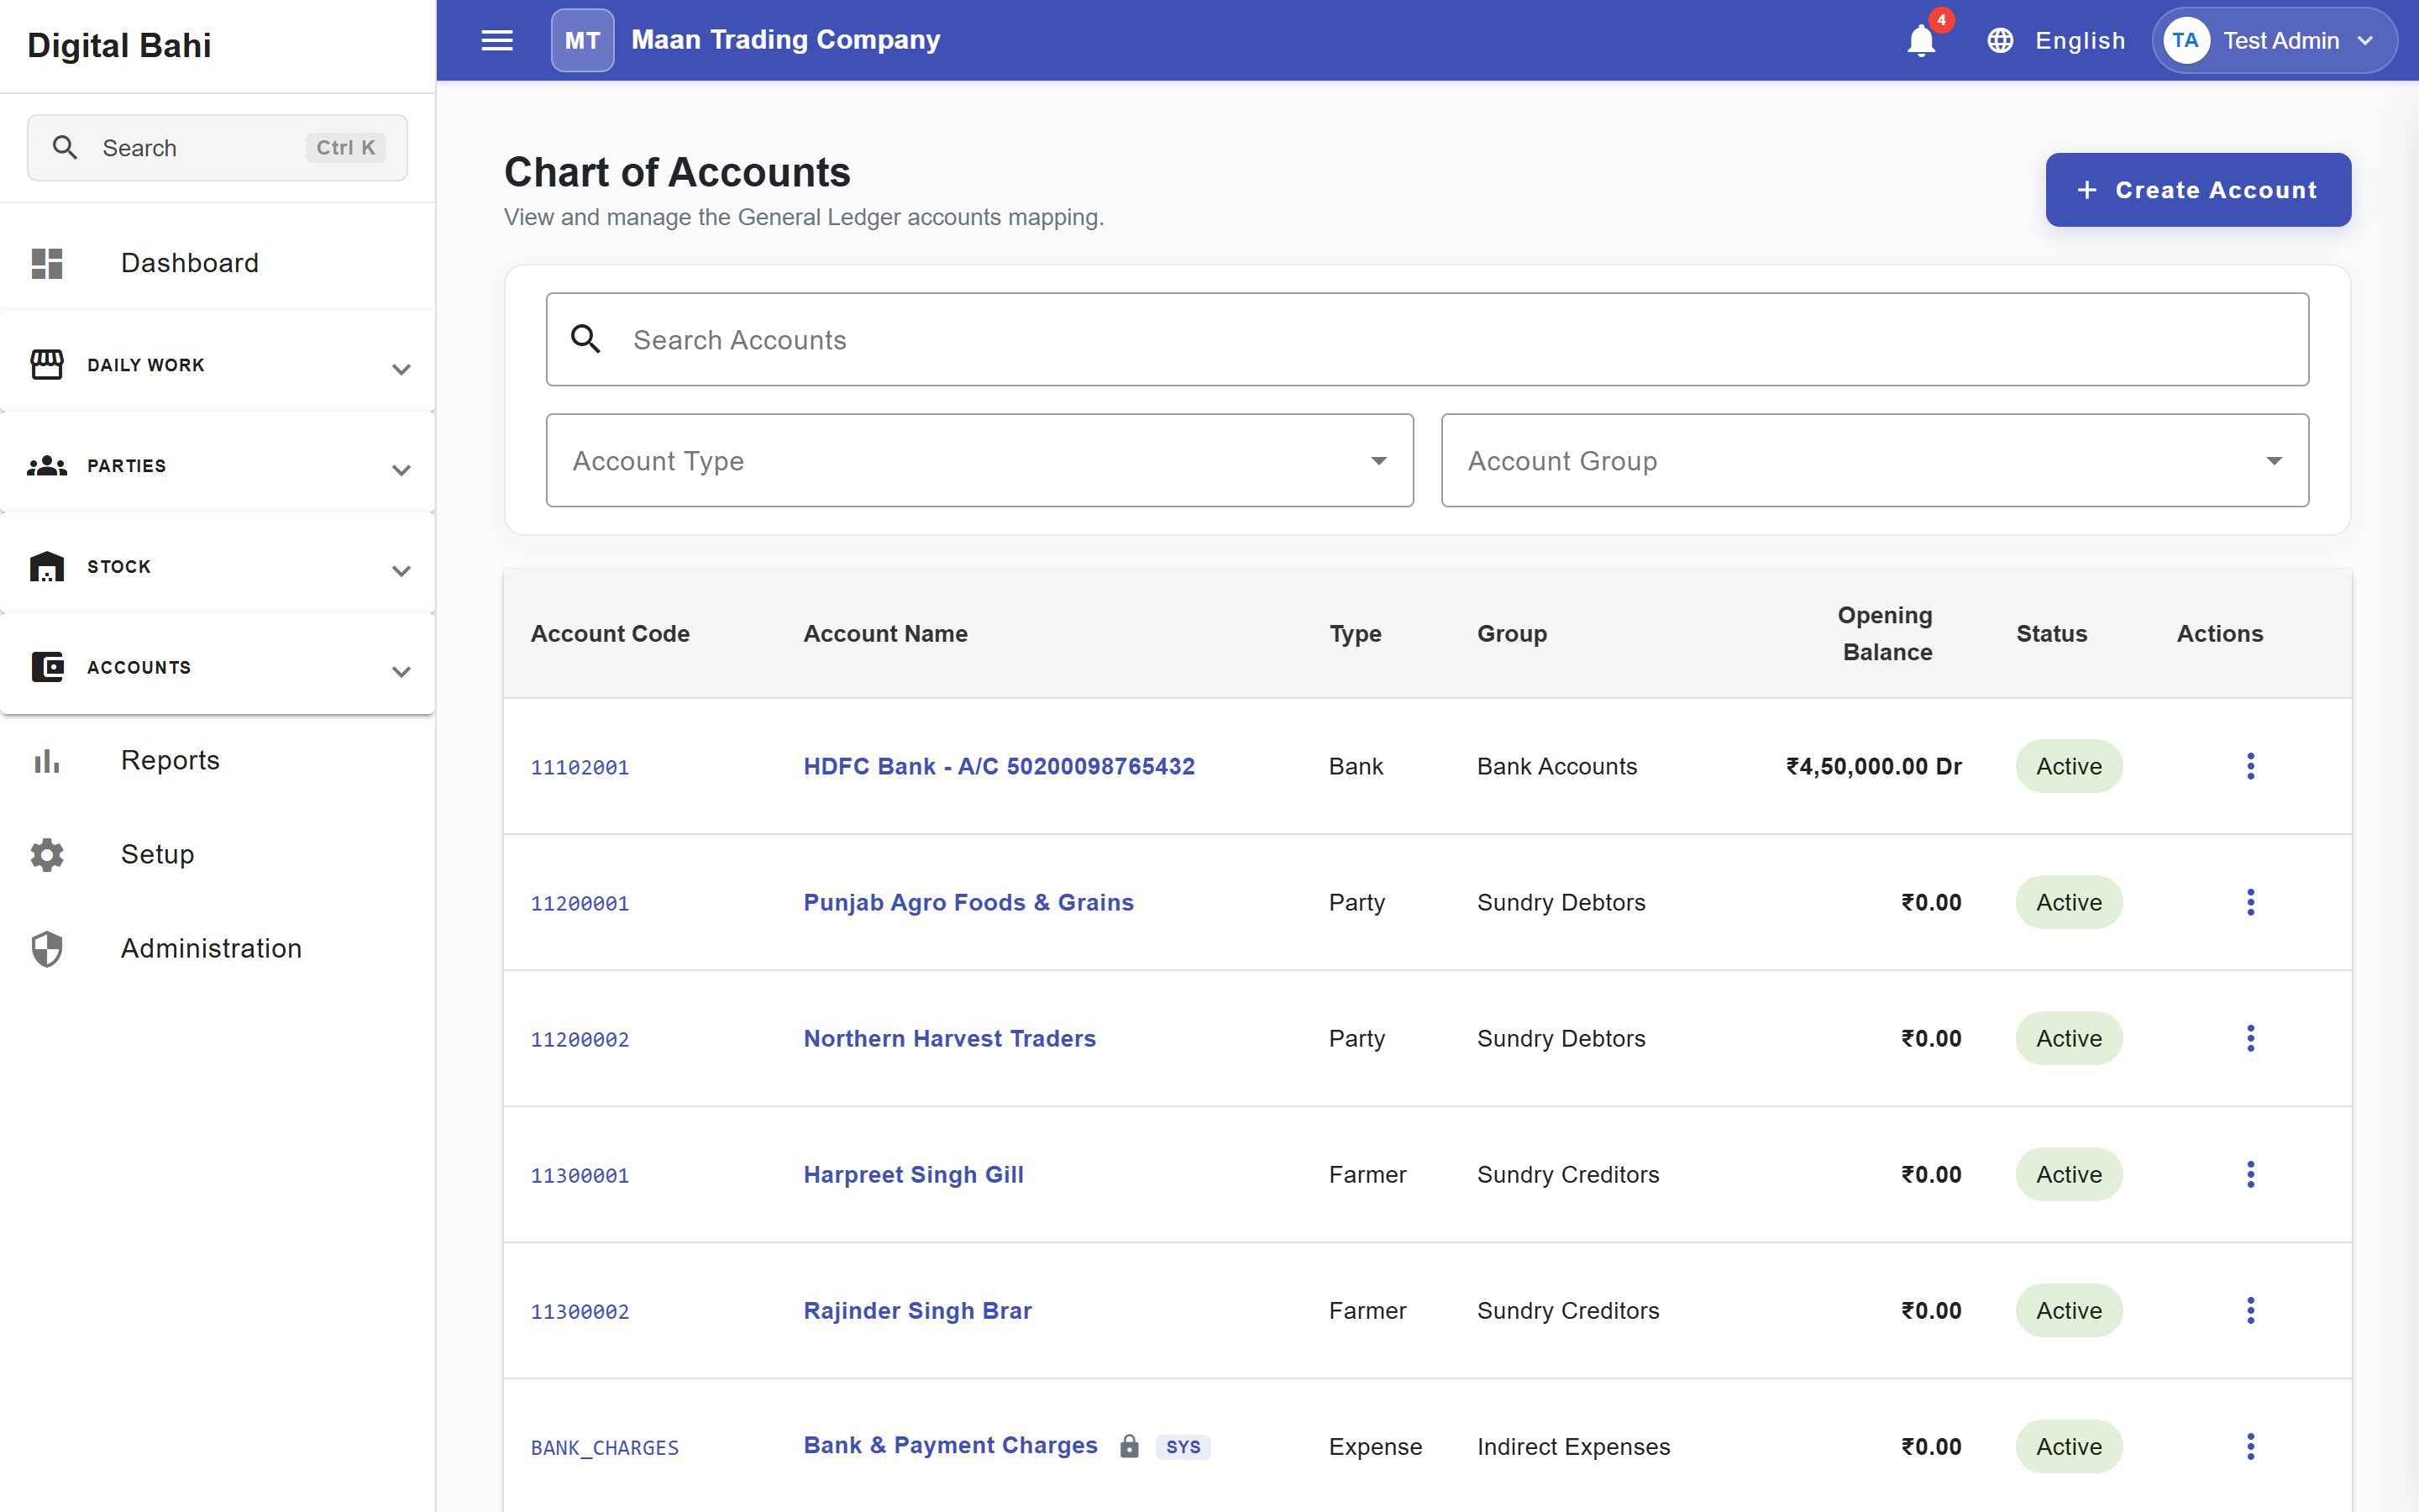The height and width of the screenshot is (1512, 2419).
Task: Expand the Daily Work section chevron
Action: (401, 369)
